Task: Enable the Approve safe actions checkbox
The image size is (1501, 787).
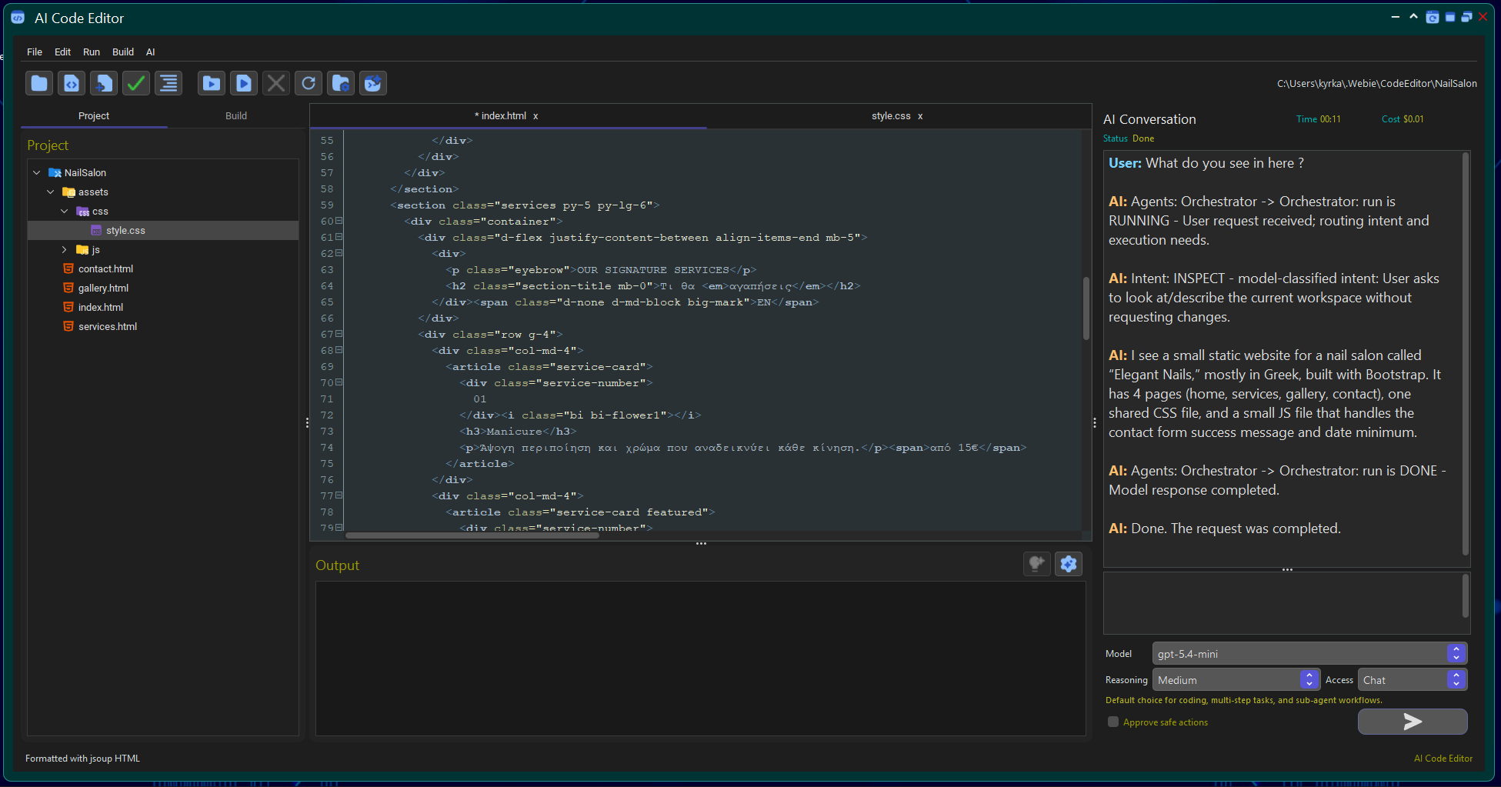Action: (1113, 722)
